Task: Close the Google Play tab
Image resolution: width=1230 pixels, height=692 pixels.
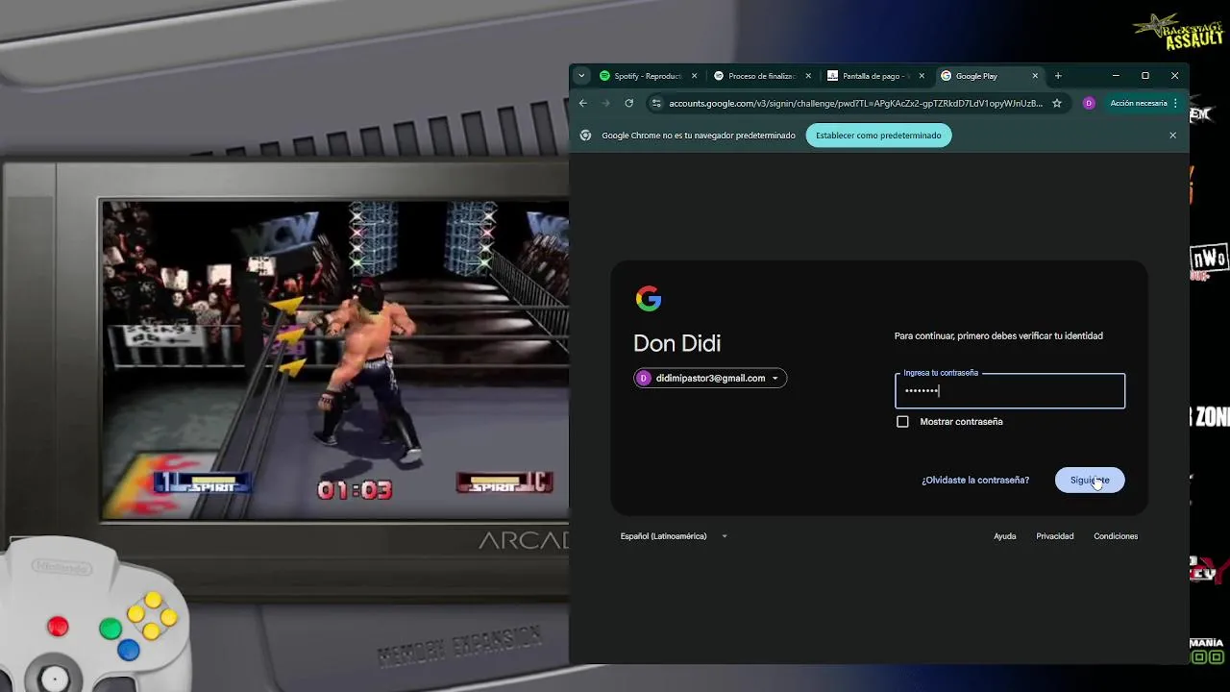Action: [x=1035, y=76]
